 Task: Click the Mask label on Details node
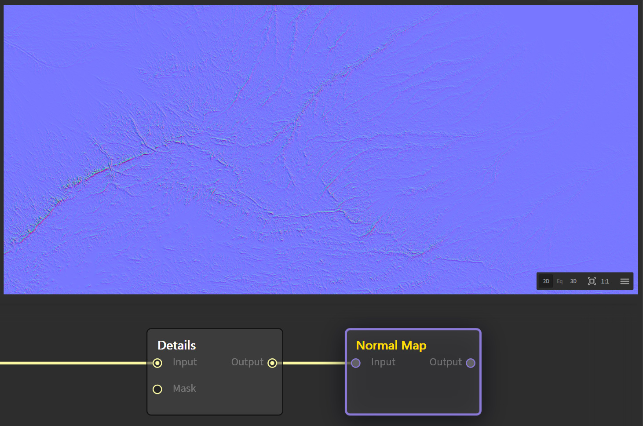coord(184,389)
